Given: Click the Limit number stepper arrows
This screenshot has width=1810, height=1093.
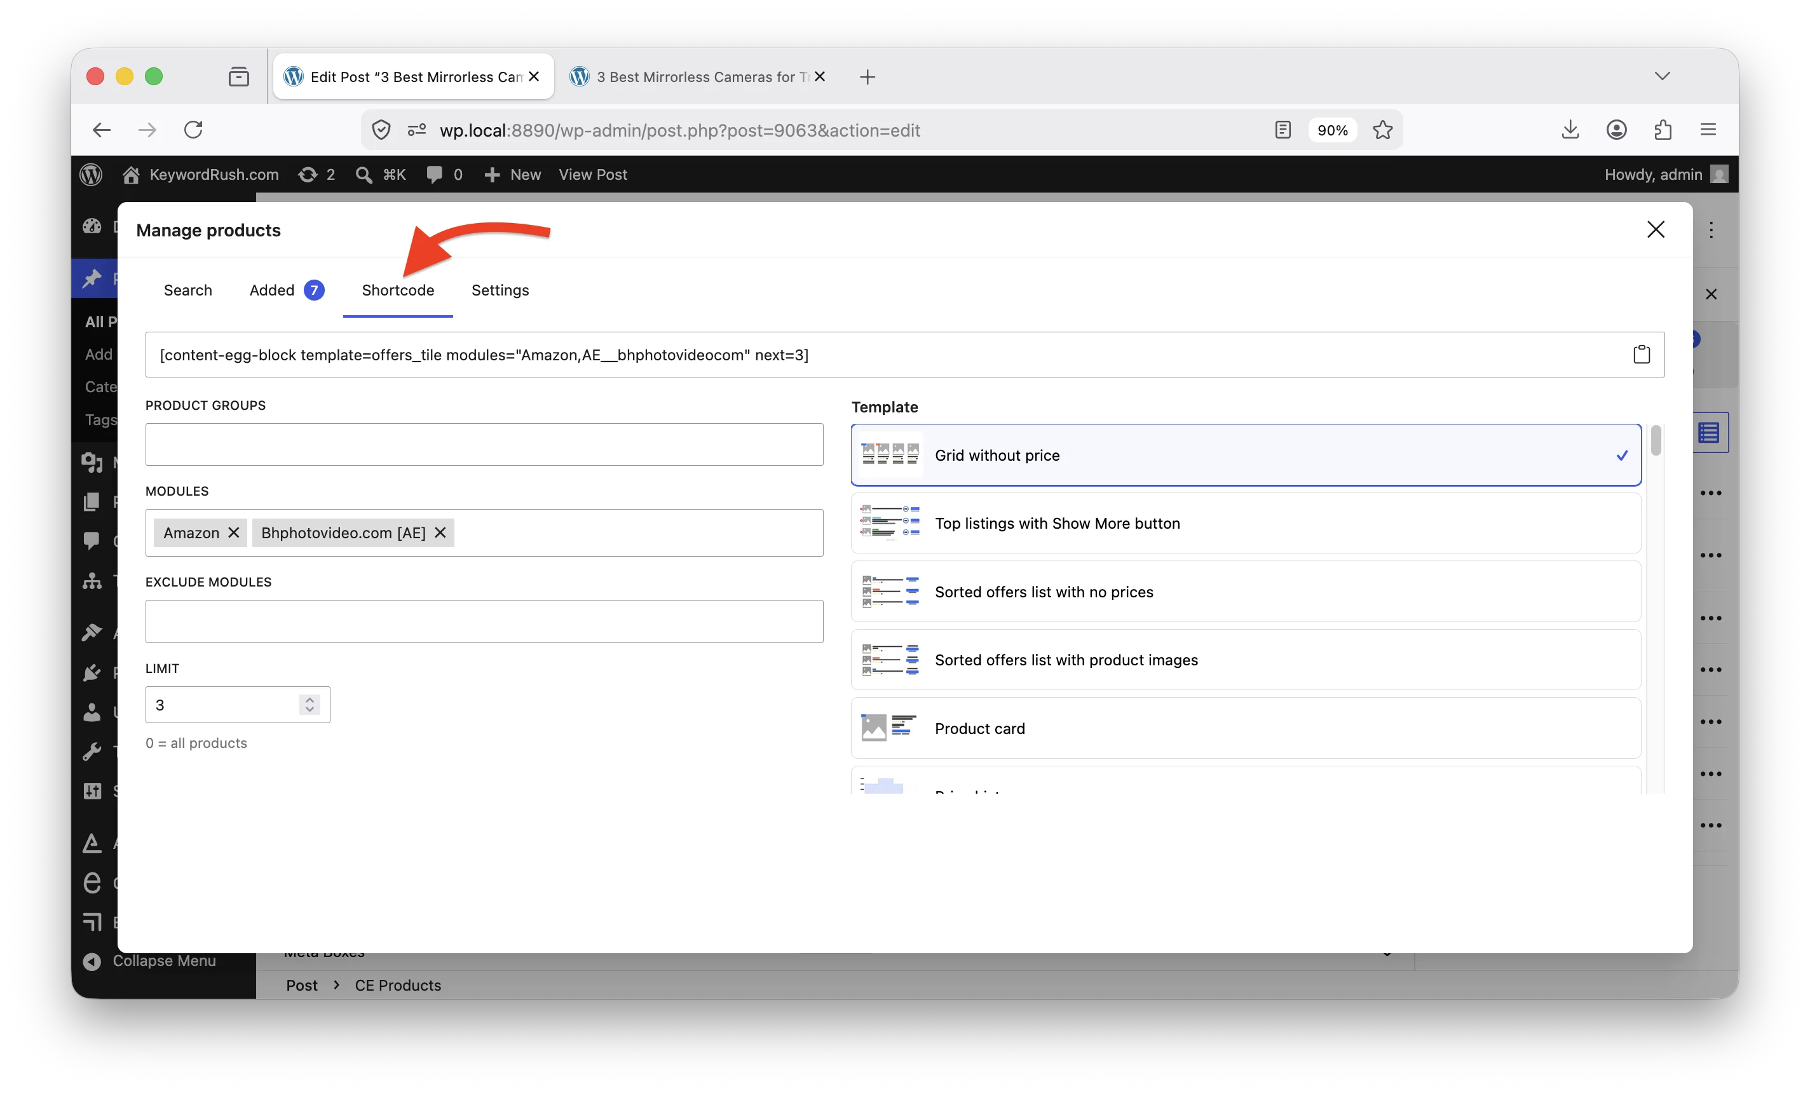Looking at the screenshot, I should tap(310, 705).
